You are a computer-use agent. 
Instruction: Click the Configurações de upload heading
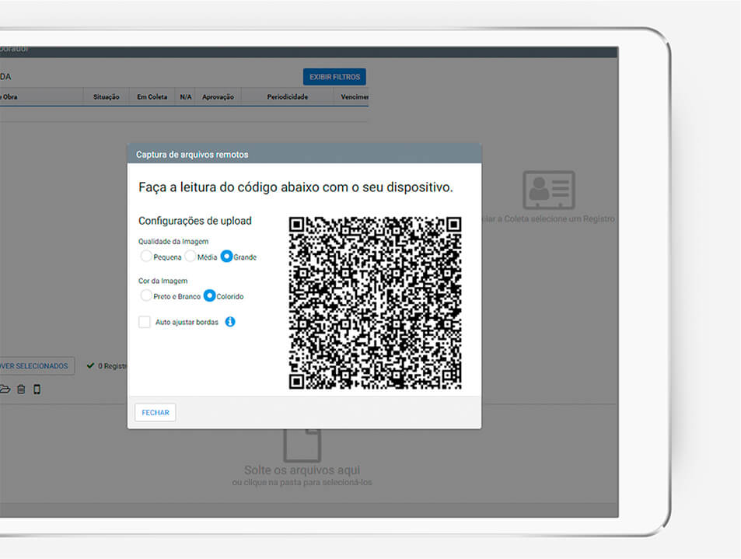pos(194,221)
